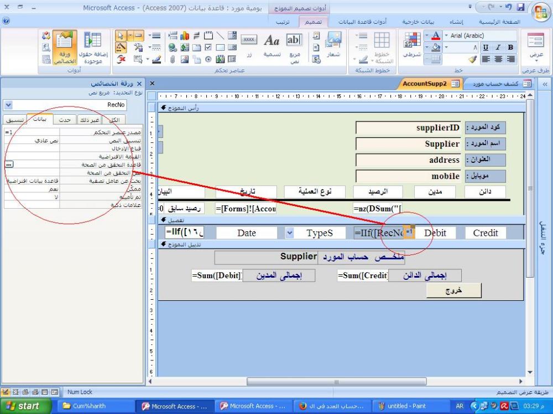553x414 pixels.
Task: Click the horizontal scrollbar of the form designer
Action: [336, 381]
